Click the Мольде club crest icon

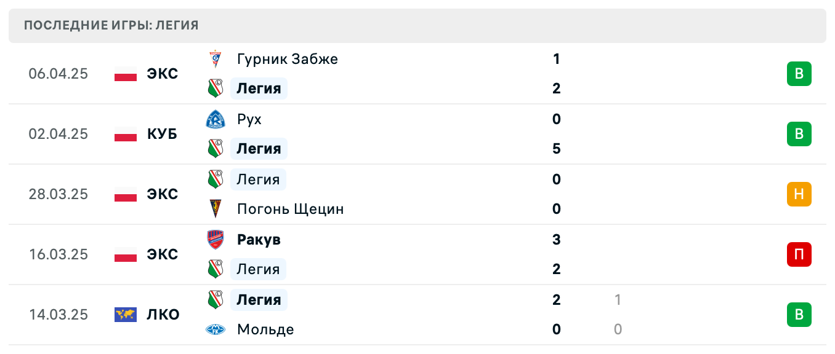click(215, 329)
